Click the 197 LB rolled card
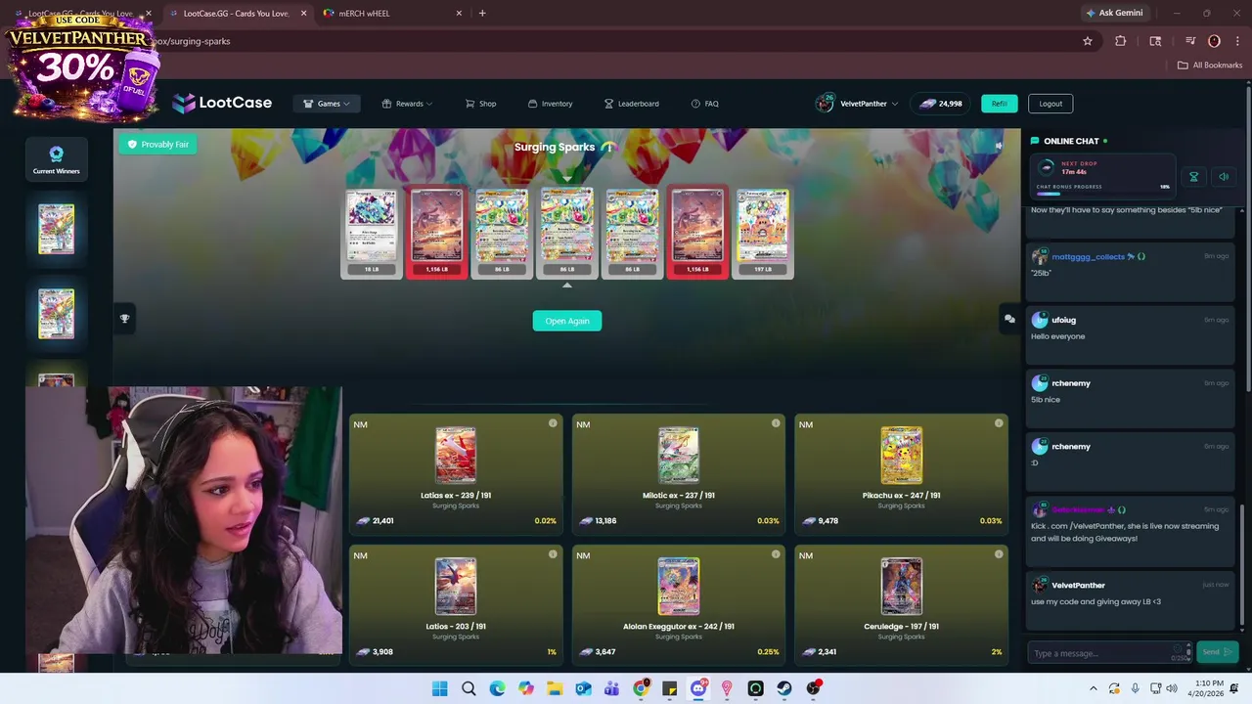 (x=763, y=233)
